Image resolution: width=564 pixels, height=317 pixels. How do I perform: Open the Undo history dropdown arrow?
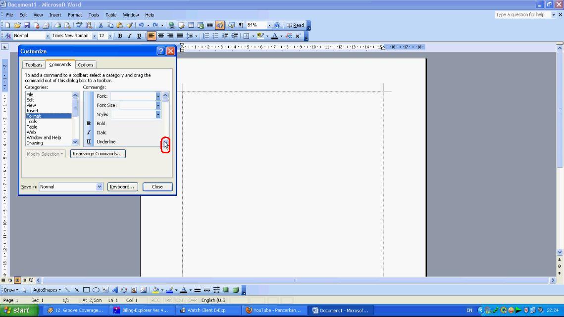tap(148, 25)
